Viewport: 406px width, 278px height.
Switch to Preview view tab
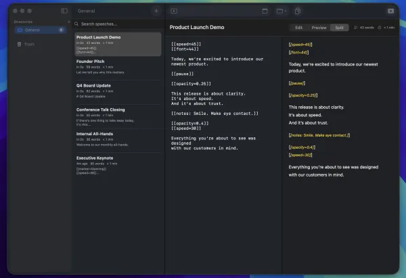click(319, 28)
